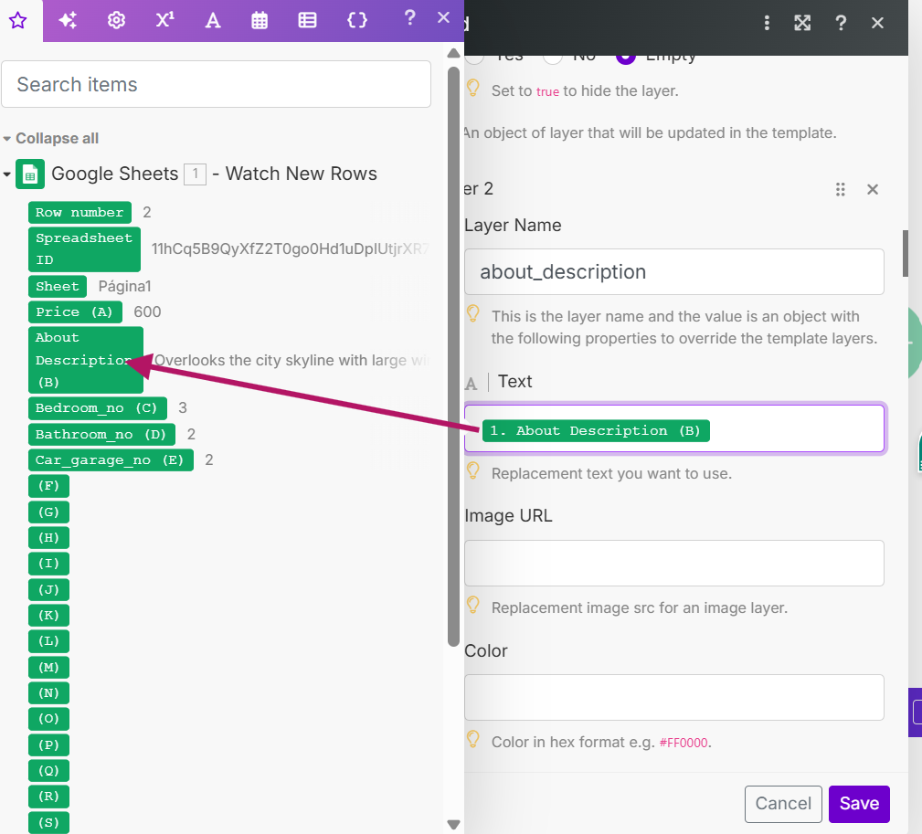Open module dialog help icon
922x834 pixels.
point(841,23)
